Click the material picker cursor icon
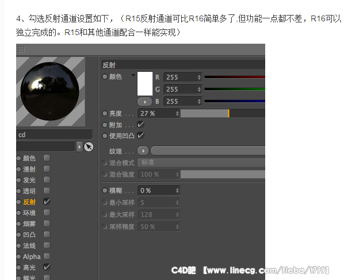Screen dimensions: 344x280 (x=89, y=147)
